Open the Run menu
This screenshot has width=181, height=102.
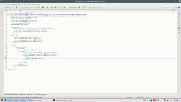click(29, 4)
